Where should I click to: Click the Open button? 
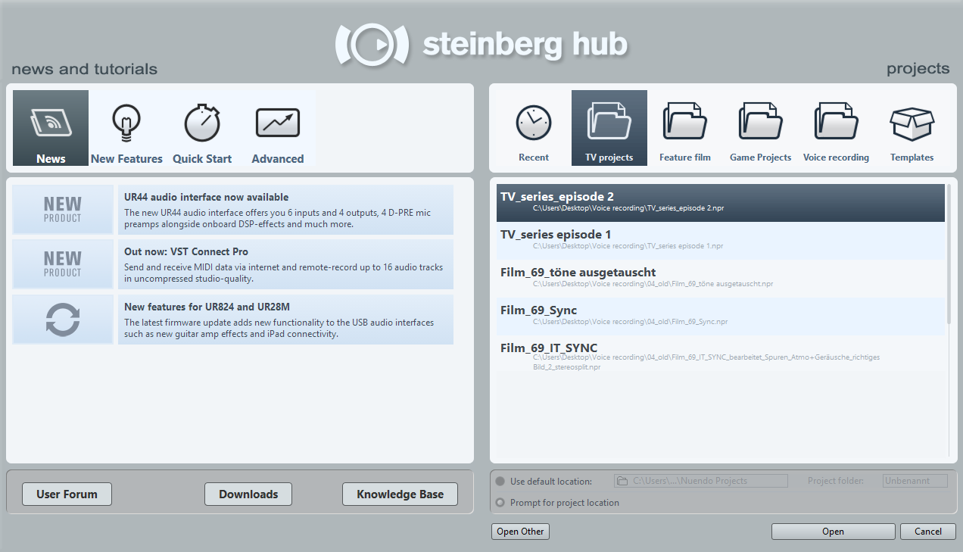point(834,532)
